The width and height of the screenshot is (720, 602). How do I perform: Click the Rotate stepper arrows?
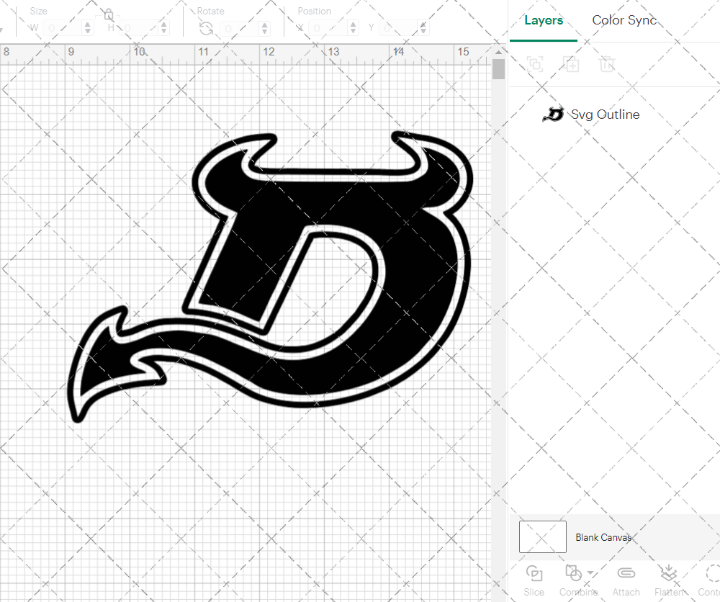264,29
